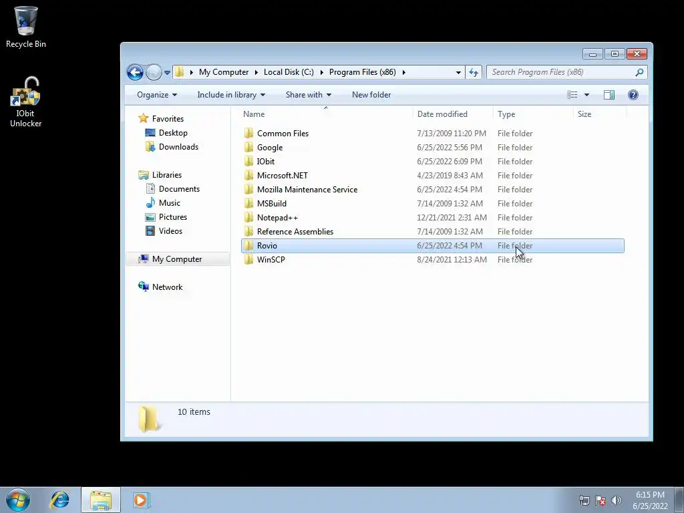Screen dimensions: 684x513
Task: Sort by the Type column header
Action: click(533, 114)
